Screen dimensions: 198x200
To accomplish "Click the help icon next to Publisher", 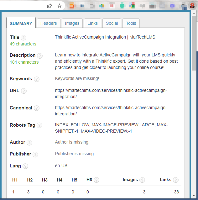I will [x=35, y=155].
